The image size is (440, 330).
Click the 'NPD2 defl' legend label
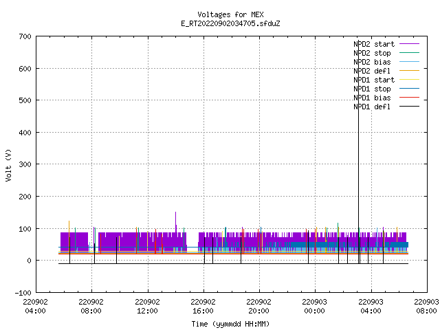(372, 71)
